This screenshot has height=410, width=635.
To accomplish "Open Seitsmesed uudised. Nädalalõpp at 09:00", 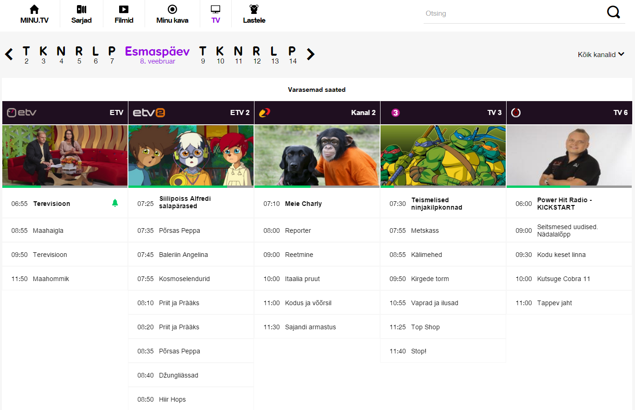I will [569, 231].
